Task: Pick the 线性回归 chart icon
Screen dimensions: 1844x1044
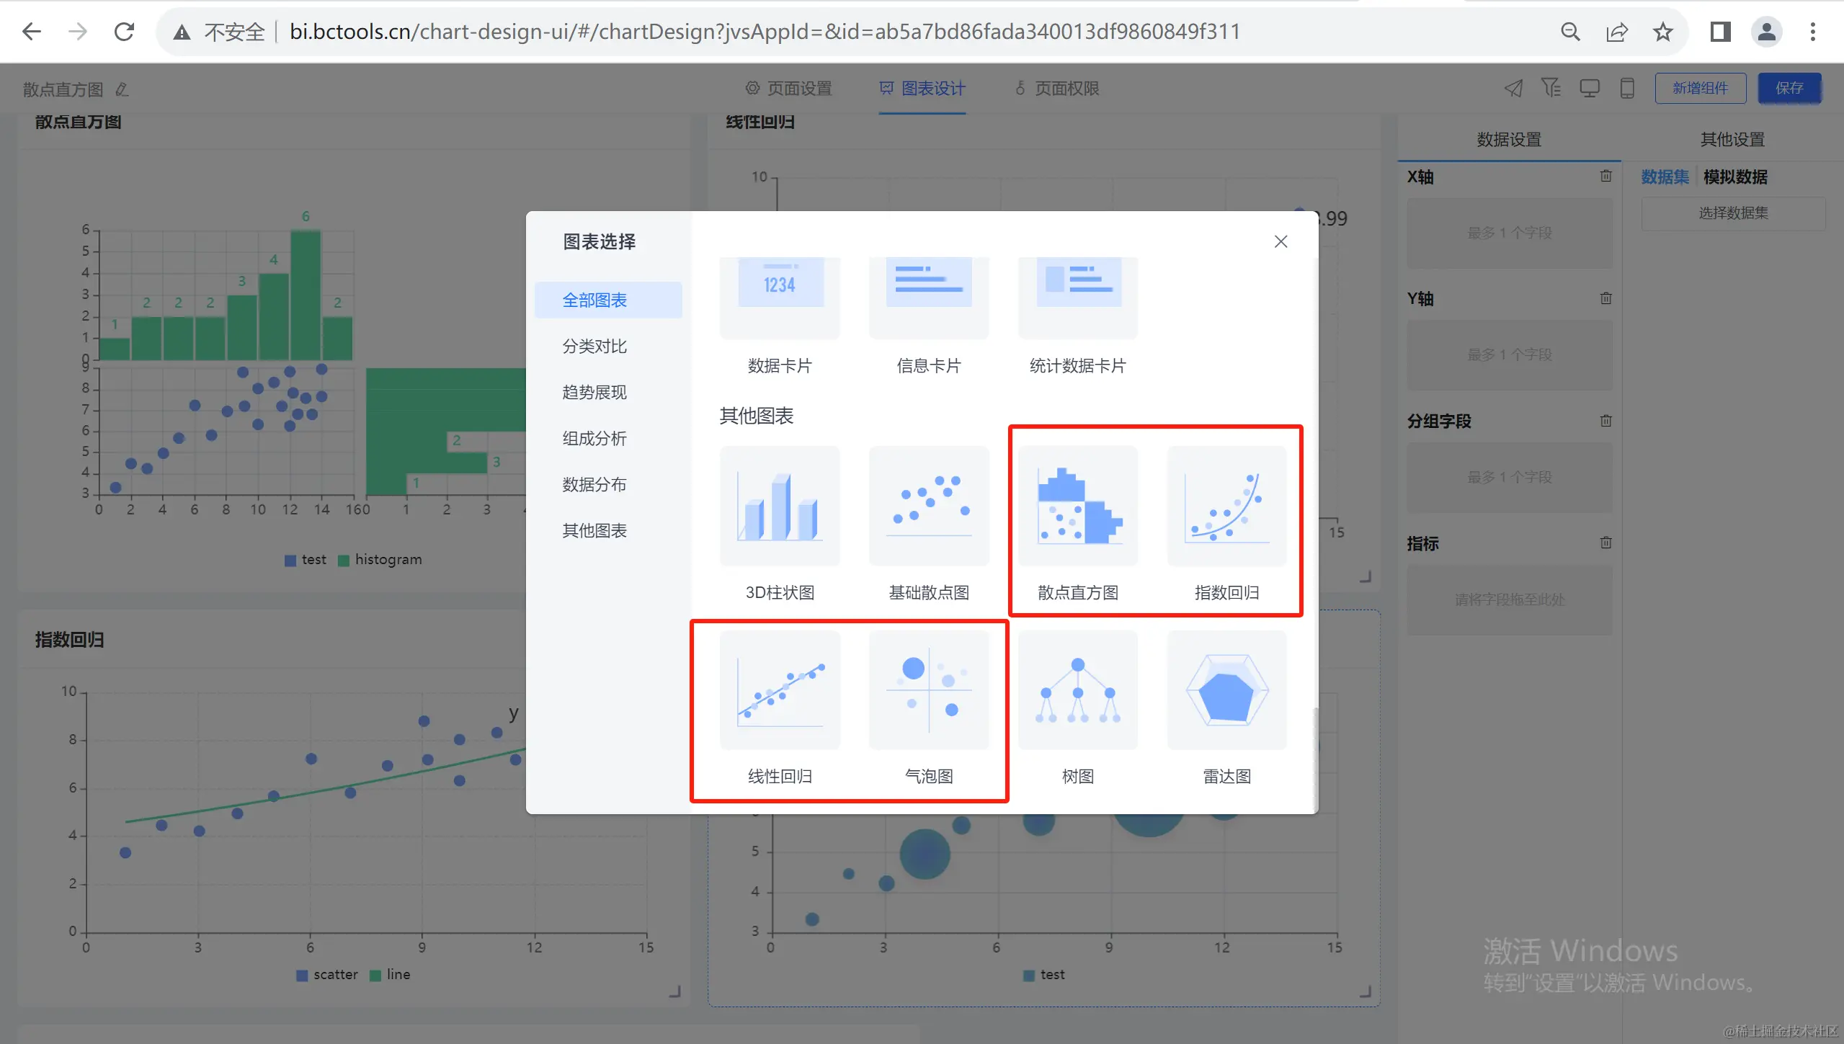Action: tap(780, 690)
